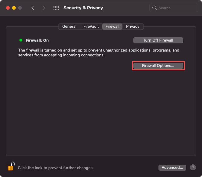The width and height of the screenshot is (202, 177).
Task: Minimize window with the yellow button
Action: [x=14, y=8]
